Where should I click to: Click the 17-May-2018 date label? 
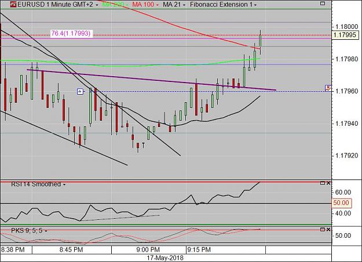(165, 258)
